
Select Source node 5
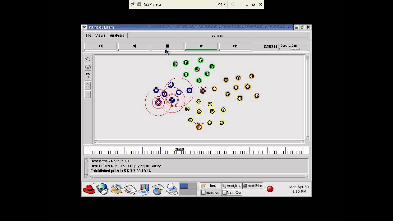(158, 103)
